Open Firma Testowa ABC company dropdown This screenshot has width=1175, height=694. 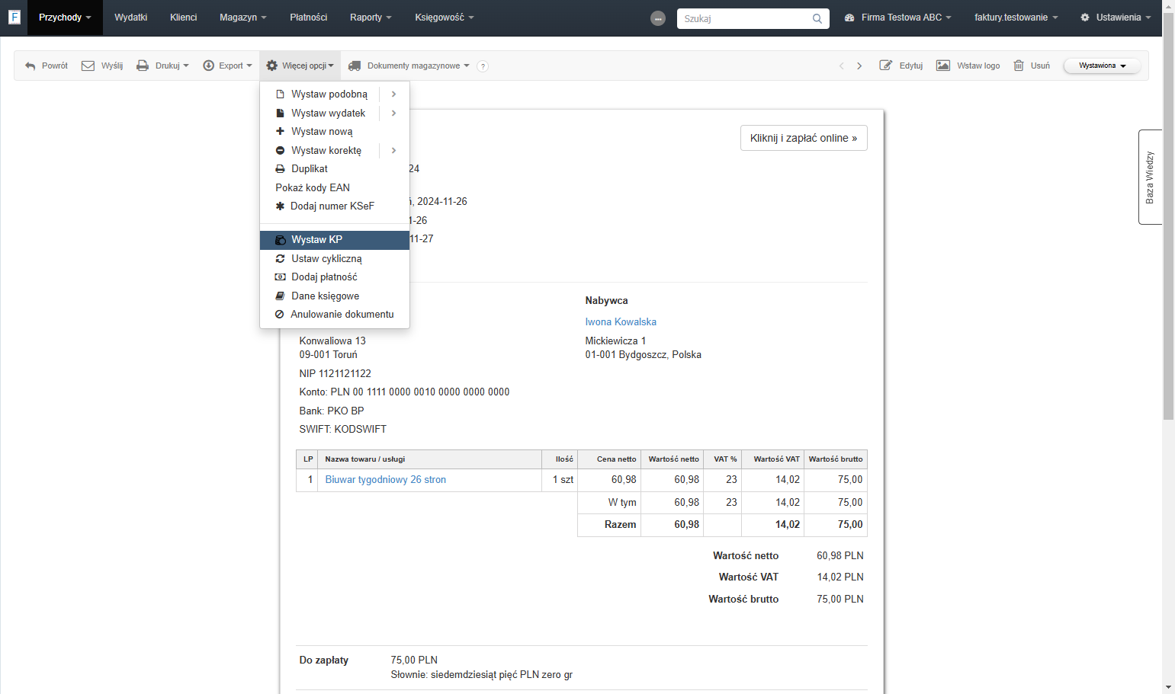[897, 18]
